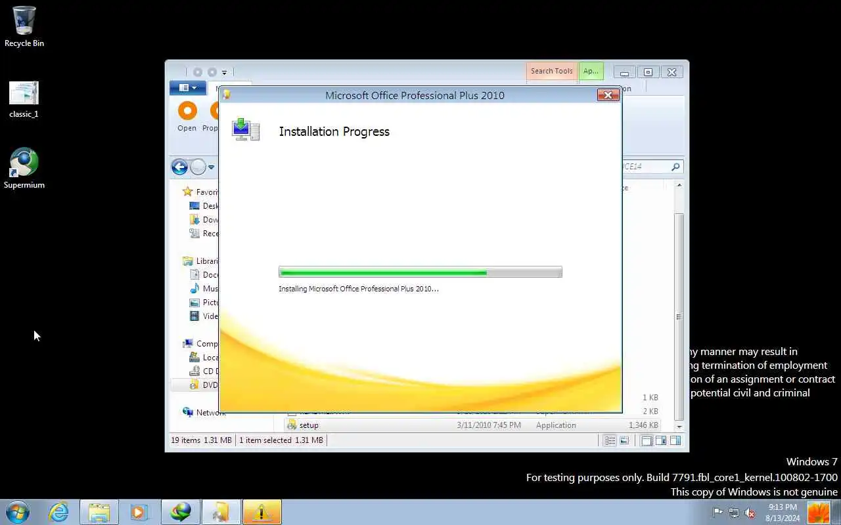
Task: Click the scrollbar up arrow in Explorer
Action: click(x=679, y=186)
